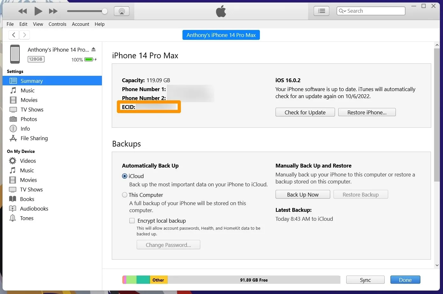
Task: Click the yellow Other storage segment
Action: click(159, 280)
